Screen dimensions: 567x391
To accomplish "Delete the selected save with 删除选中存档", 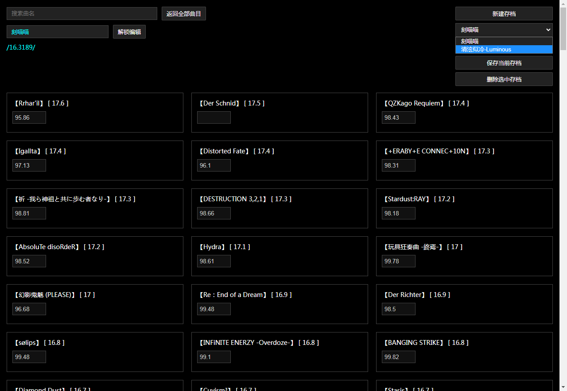I will click(504, 79).
